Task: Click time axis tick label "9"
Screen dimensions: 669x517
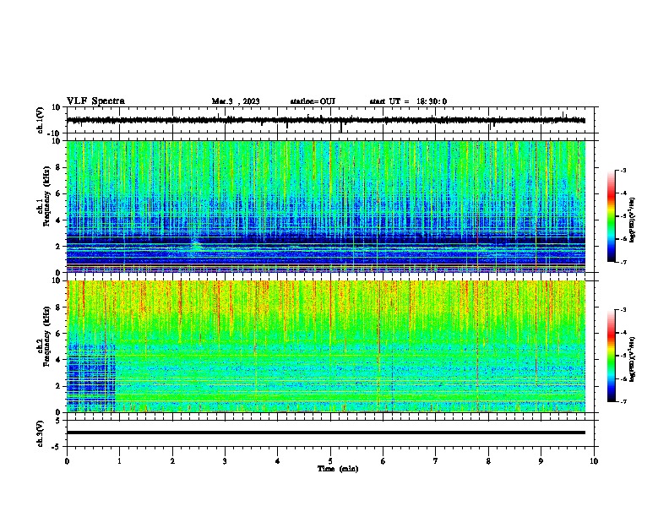Action: 541,461
